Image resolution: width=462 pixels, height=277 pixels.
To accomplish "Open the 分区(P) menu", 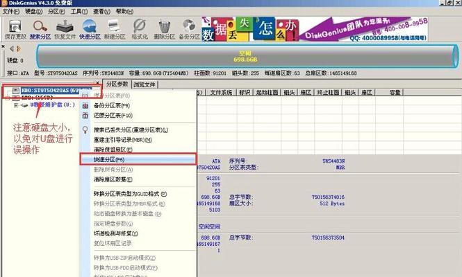I will [x=56, y=12].
